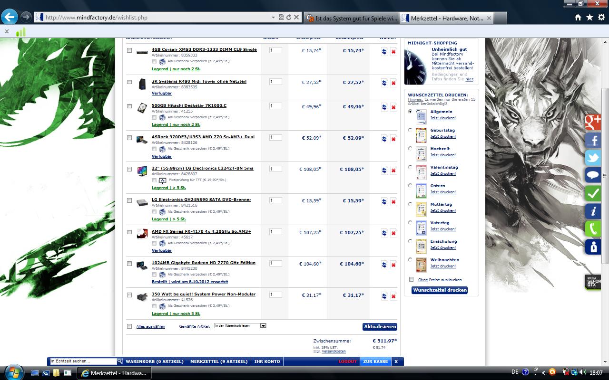
Task: Select checkbox for 3R Systems R480 Midi Tower
Action: pyautogui.click(x=129, y=82)
